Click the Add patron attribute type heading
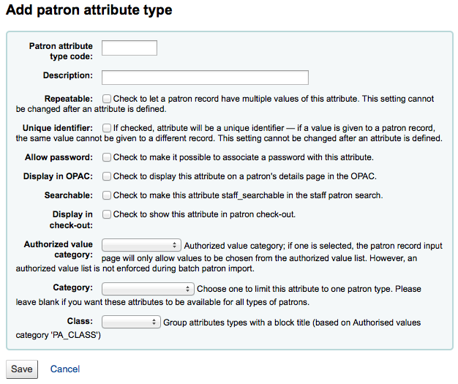Screen dimensions: 458x384 coord(89,10)
